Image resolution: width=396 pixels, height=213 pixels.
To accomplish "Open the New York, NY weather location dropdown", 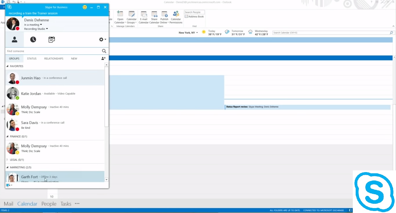I will [x=188, y=33].
